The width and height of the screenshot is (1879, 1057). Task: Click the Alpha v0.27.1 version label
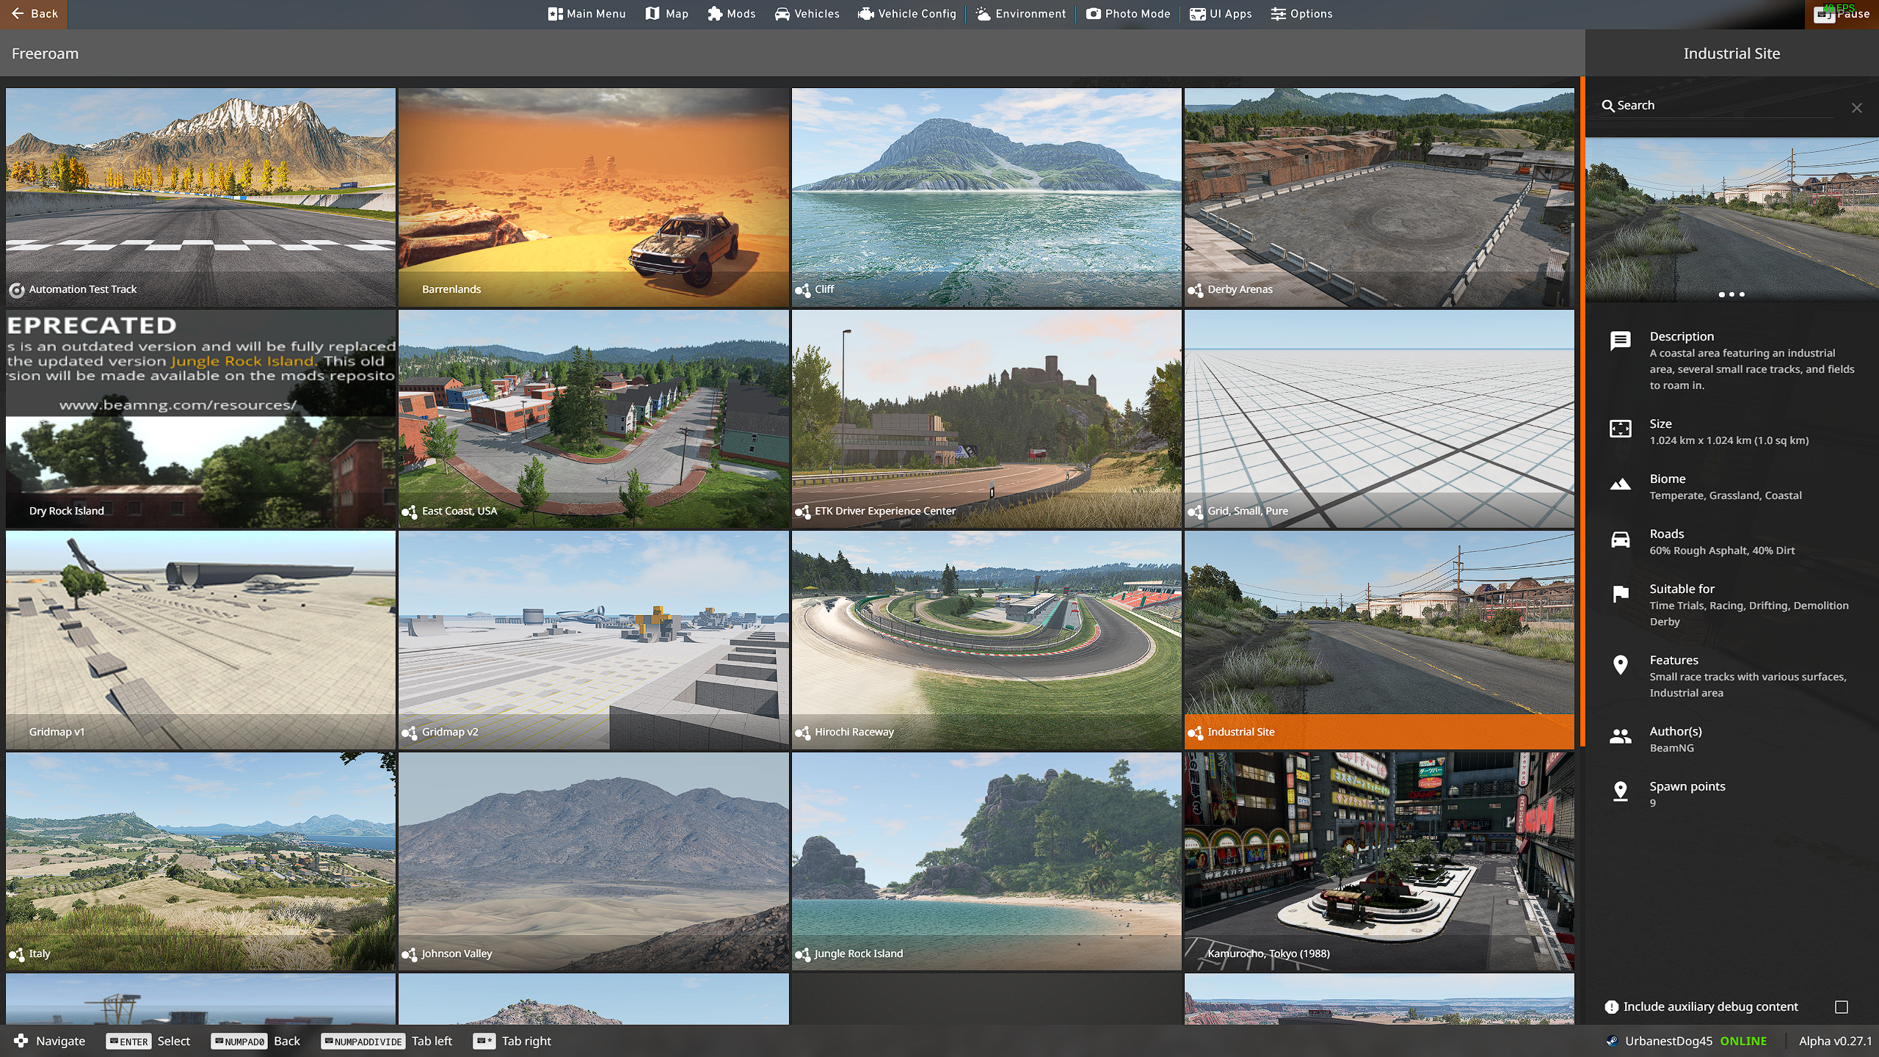click(x=1835, y=1041)
